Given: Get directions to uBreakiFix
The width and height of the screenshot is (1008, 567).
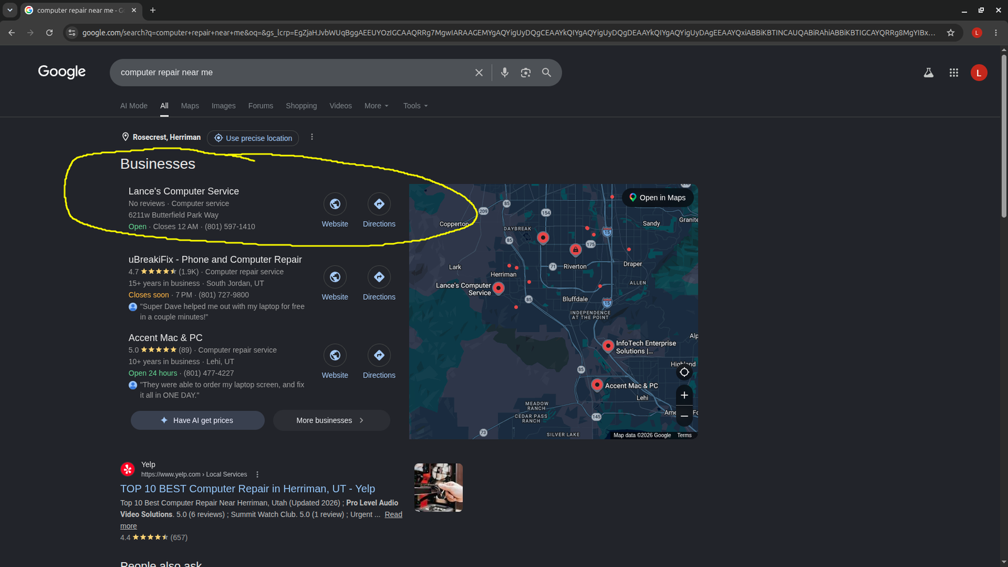Looking at the screenshot, I should coord(379,283).
